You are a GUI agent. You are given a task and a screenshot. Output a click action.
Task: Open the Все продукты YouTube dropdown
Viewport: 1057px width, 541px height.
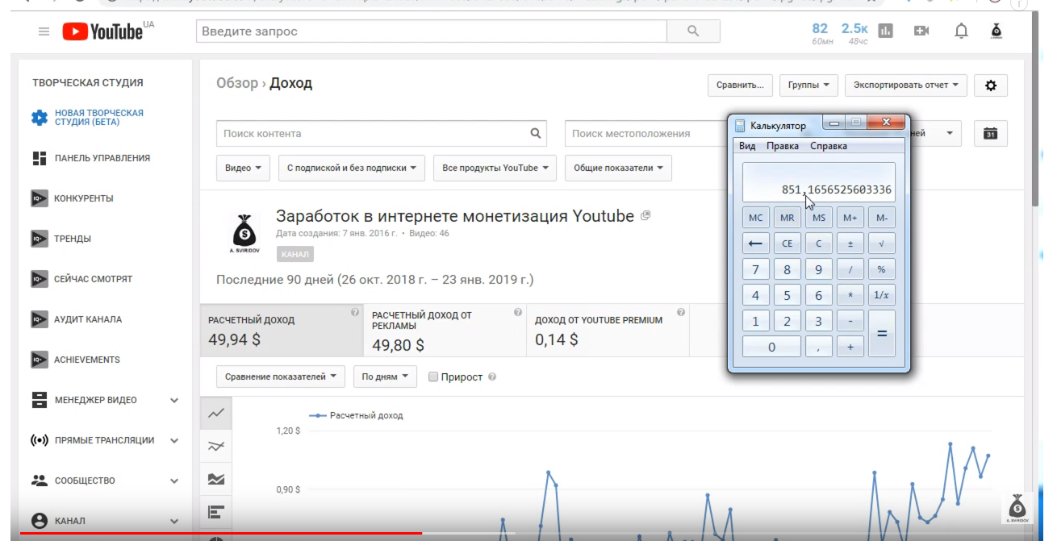[x=495, y=168]
